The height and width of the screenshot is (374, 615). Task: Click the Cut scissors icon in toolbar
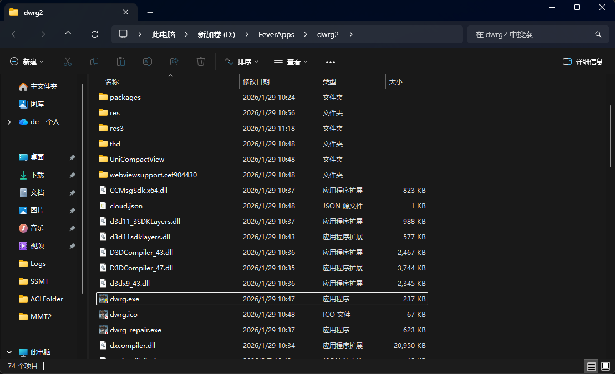[68, 62]
